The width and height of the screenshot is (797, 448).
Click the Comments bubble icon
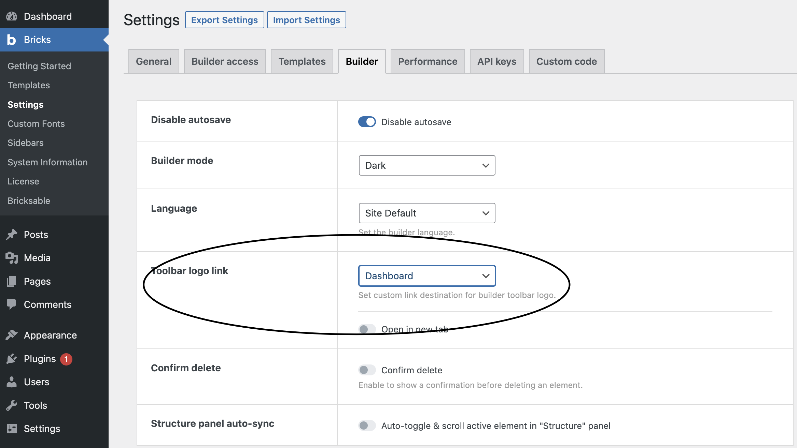[x=12, y=304]
